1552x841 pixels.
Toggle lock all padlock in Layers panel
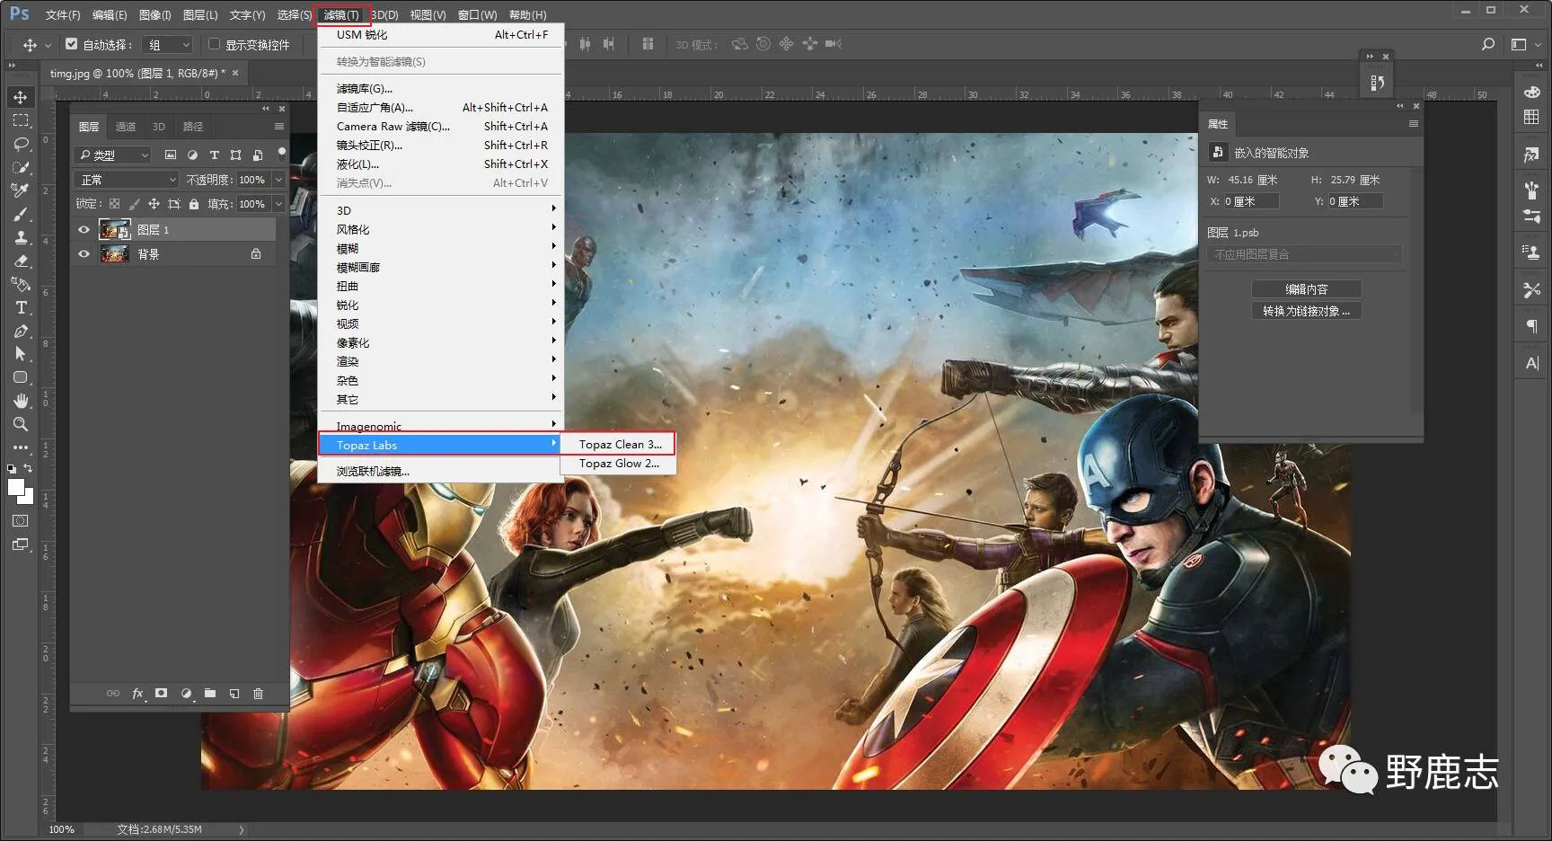[194, 204]
